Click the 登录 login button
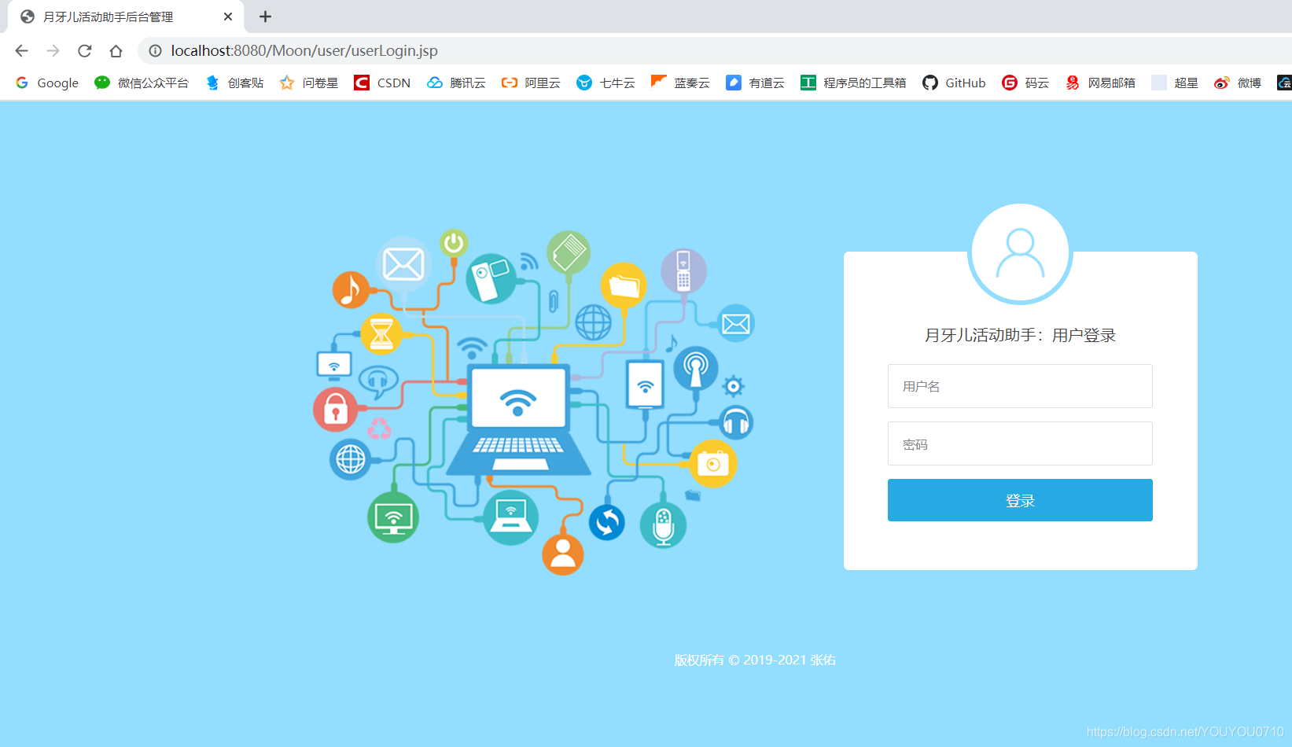1292x747 pixels. [1019, 500]
